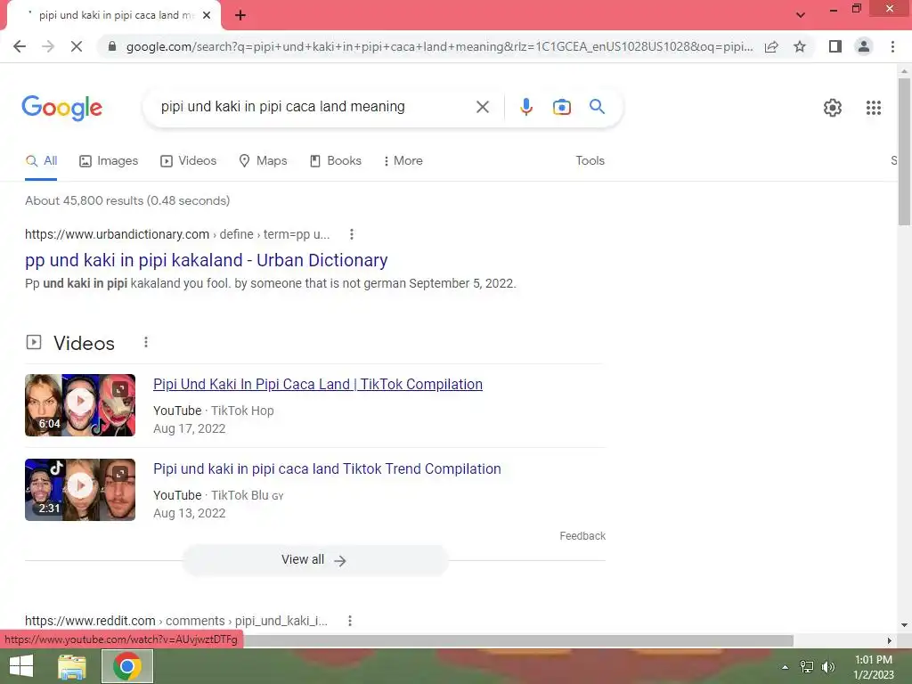This screenshot has height=684, width=912.
Task: Click the address bar URL
Action: (440, 46)
